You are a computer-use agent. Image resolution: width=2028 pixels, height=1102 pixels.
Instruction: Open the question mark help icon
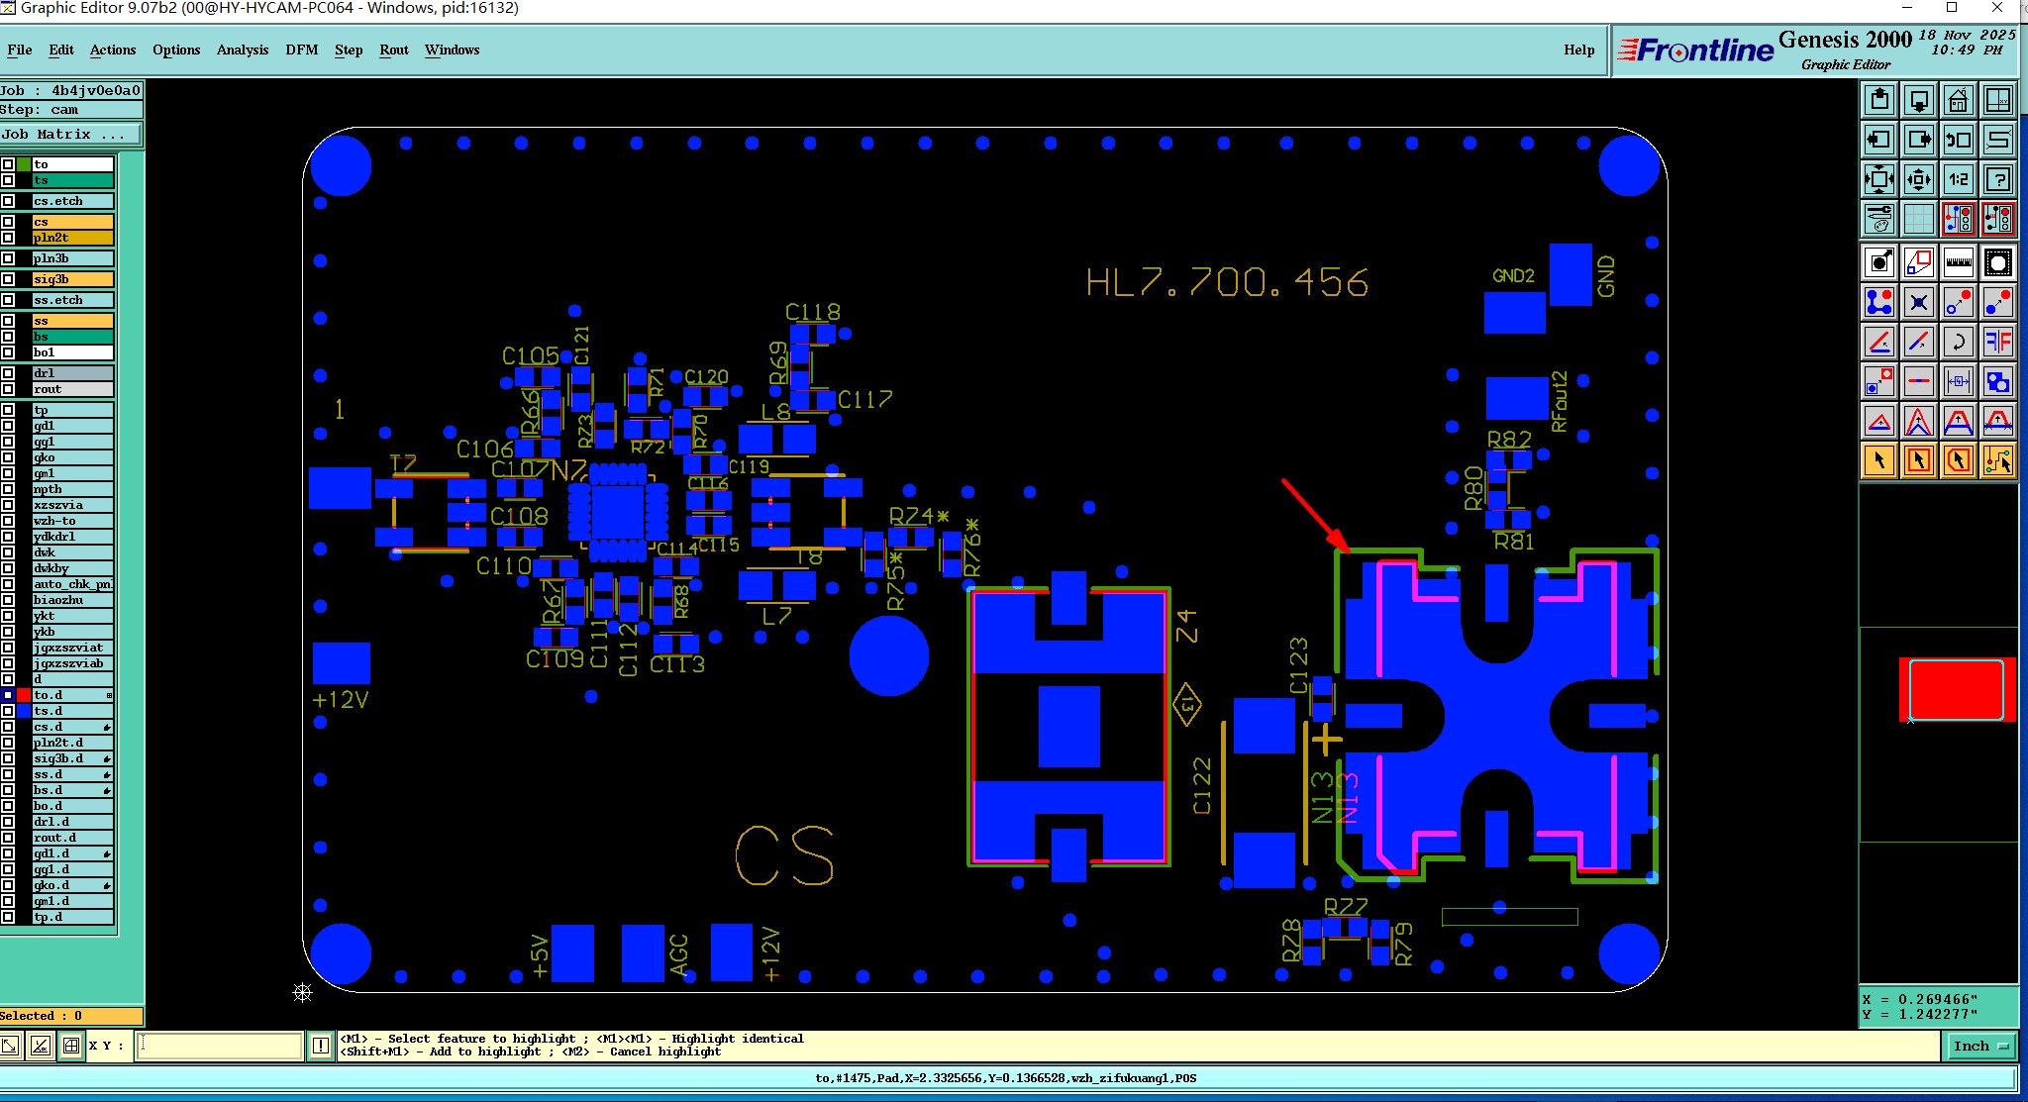pos(1998,179)
